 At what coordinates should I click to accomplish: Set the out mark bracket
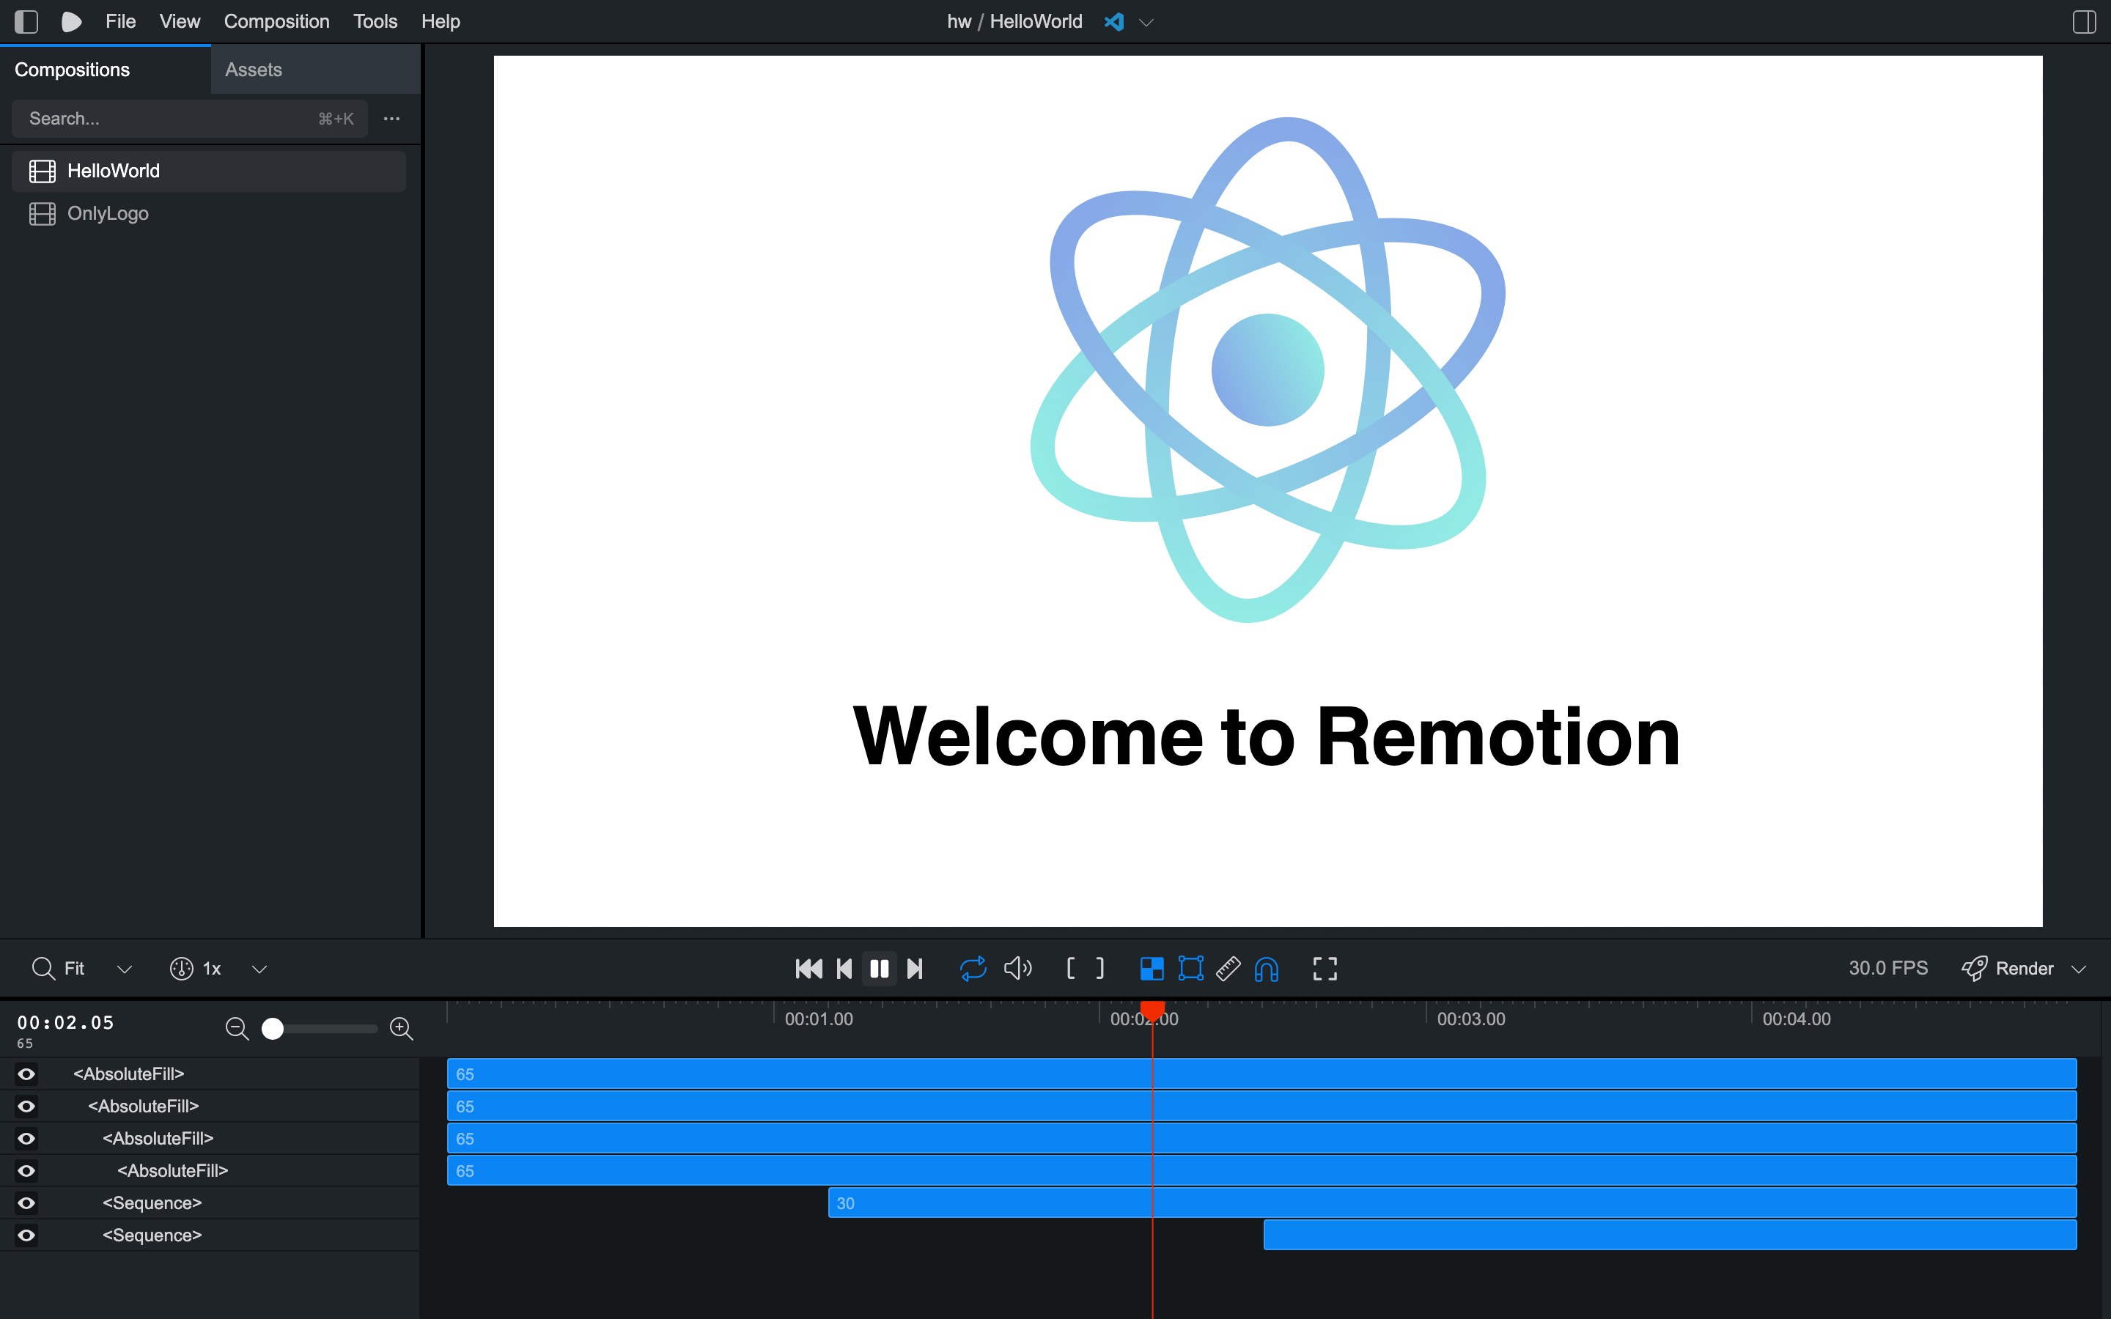pyautogui.click(x=1100, y=968)
